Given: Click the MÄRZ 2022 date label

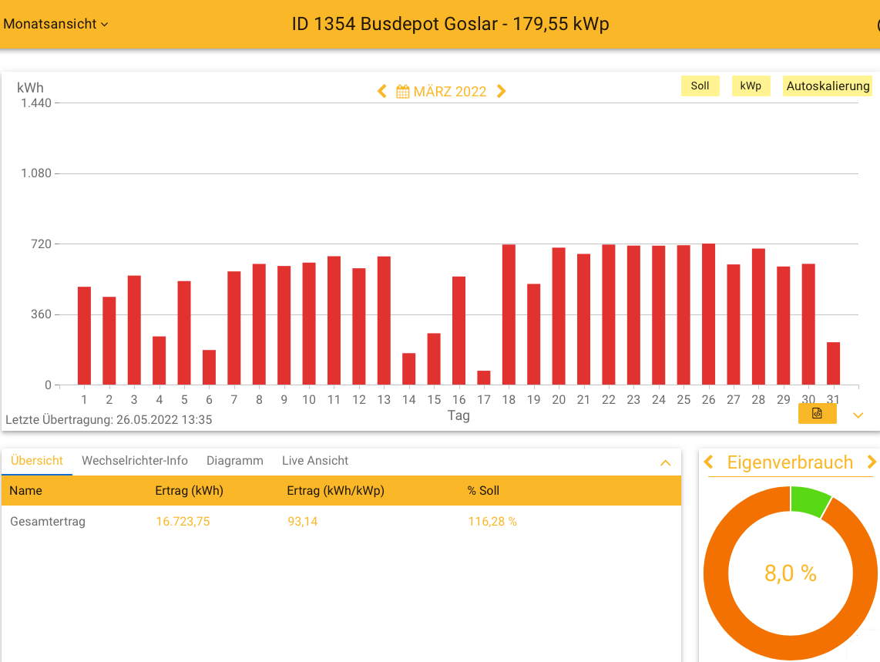Looking at the screenshot, I should (x=450, y=92).
